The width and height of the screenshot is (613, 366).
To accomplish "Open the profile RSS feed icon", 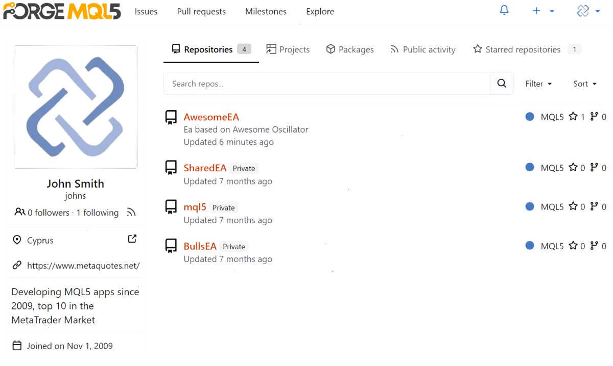I will (131, 212).
